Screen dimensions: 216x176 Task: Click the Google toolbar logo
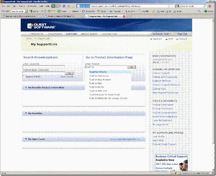pos(5,11)
